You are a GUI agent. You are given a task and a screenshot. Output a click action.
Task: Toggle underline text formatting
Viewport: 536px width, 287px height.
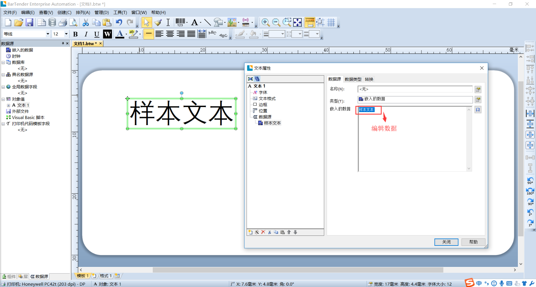tap(96, 34)
